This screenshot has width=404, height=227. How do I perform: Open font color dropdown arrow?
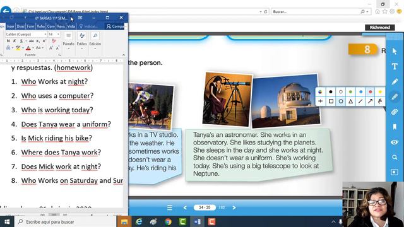click(33, 48)
